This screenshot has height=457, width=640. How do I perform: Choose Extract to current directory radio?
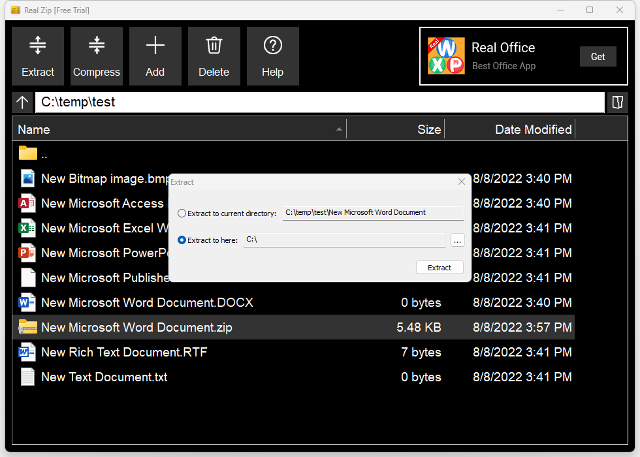[182, 213]
